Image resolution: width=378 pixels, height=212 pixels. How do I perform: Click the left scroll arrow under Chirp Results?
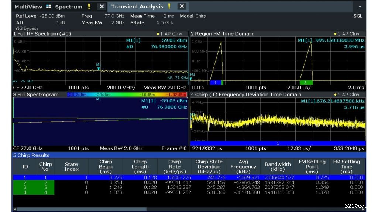point(14,209)
